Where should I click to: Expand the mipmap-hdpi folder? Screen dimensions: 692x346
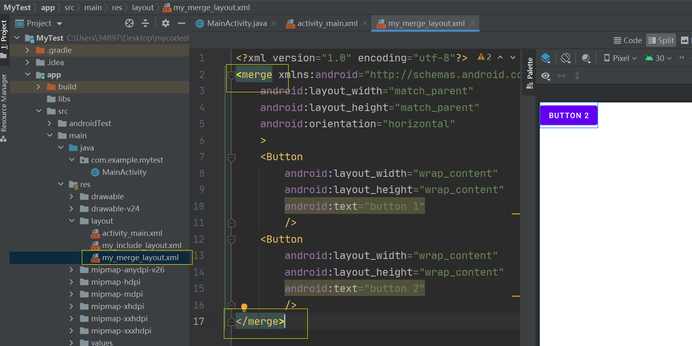[71, 282]
